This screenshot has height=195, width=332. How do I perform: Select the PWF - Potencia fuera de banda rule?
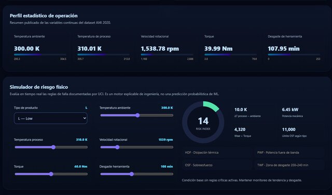coord(289,153)
